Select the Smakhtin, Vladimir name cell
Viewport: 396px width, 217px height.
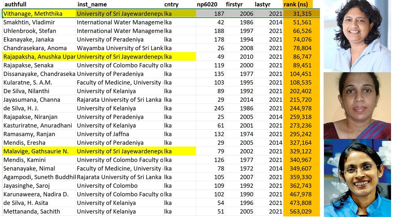point(39,22)
